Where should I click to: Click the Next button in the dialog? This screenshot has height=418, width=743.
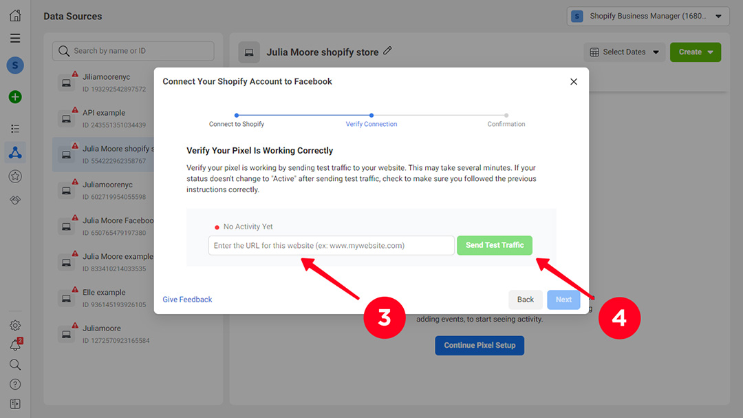click(563, 300)
